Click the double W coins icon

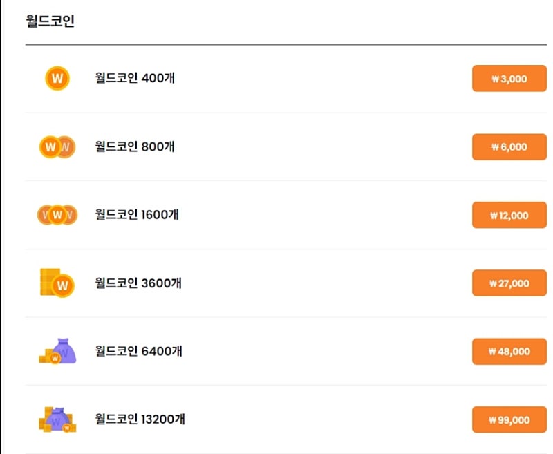57,146
